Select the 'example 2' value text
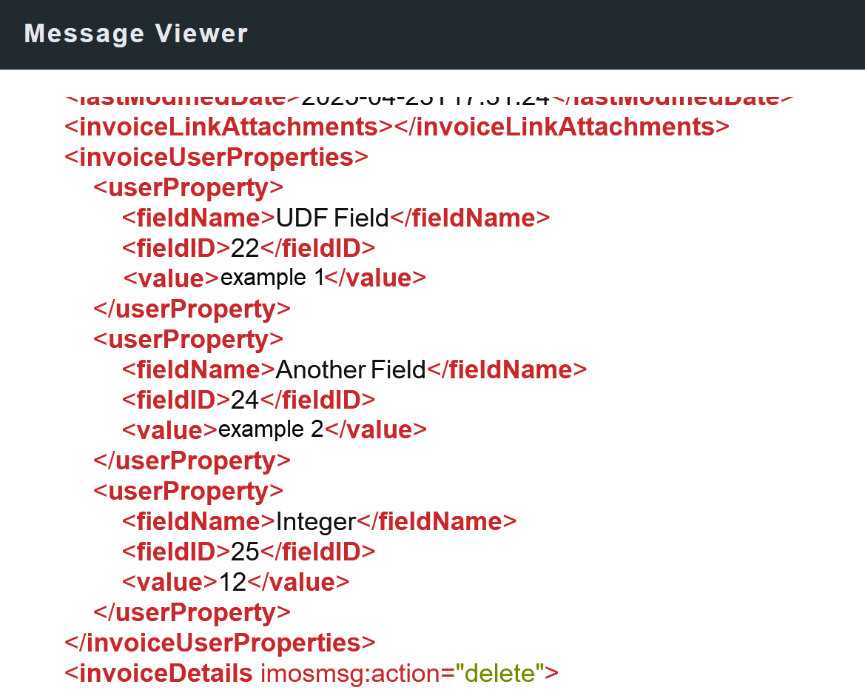This screenshot has width=865, height=690. click(x=271, y=430)
